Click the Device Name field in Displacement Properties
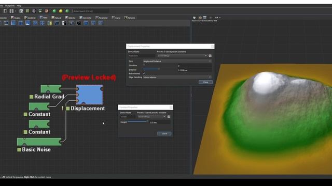 [142, 56]
